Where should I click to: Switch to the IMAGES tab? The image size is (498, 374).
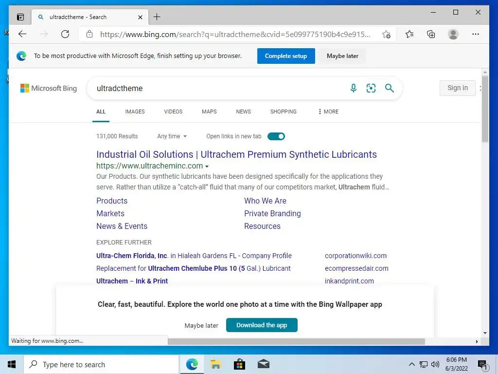[135, 112]
